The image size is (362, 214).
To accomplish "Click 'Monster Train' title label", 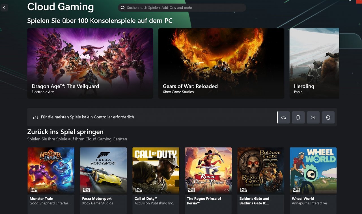I will pos(41,198).
